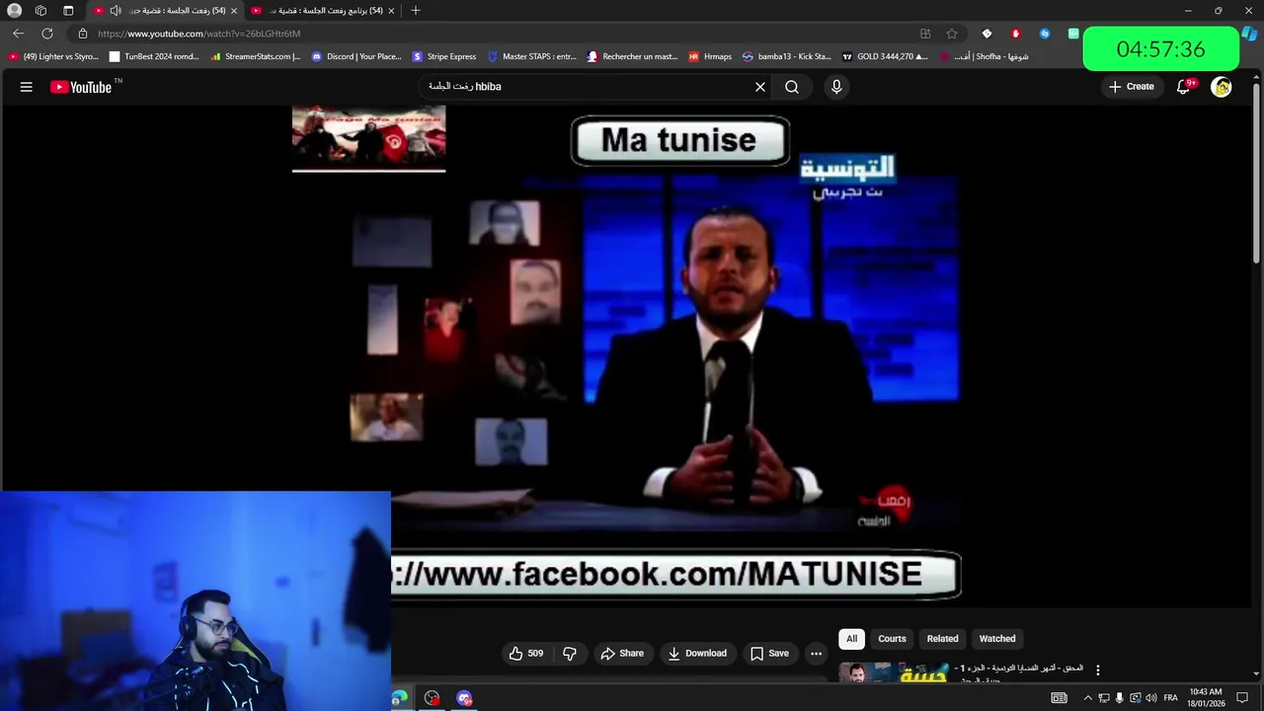
Task: Click the blue circular extension icon
Action: [x=1045, y=34]
